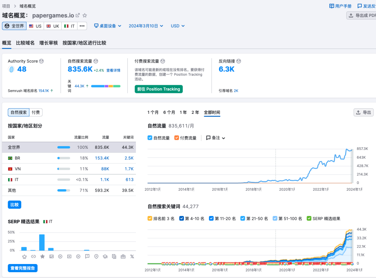Click the export arrow icon in 导出
The height and width of the screenshot is (278, 376).
(x=358, y=112)
